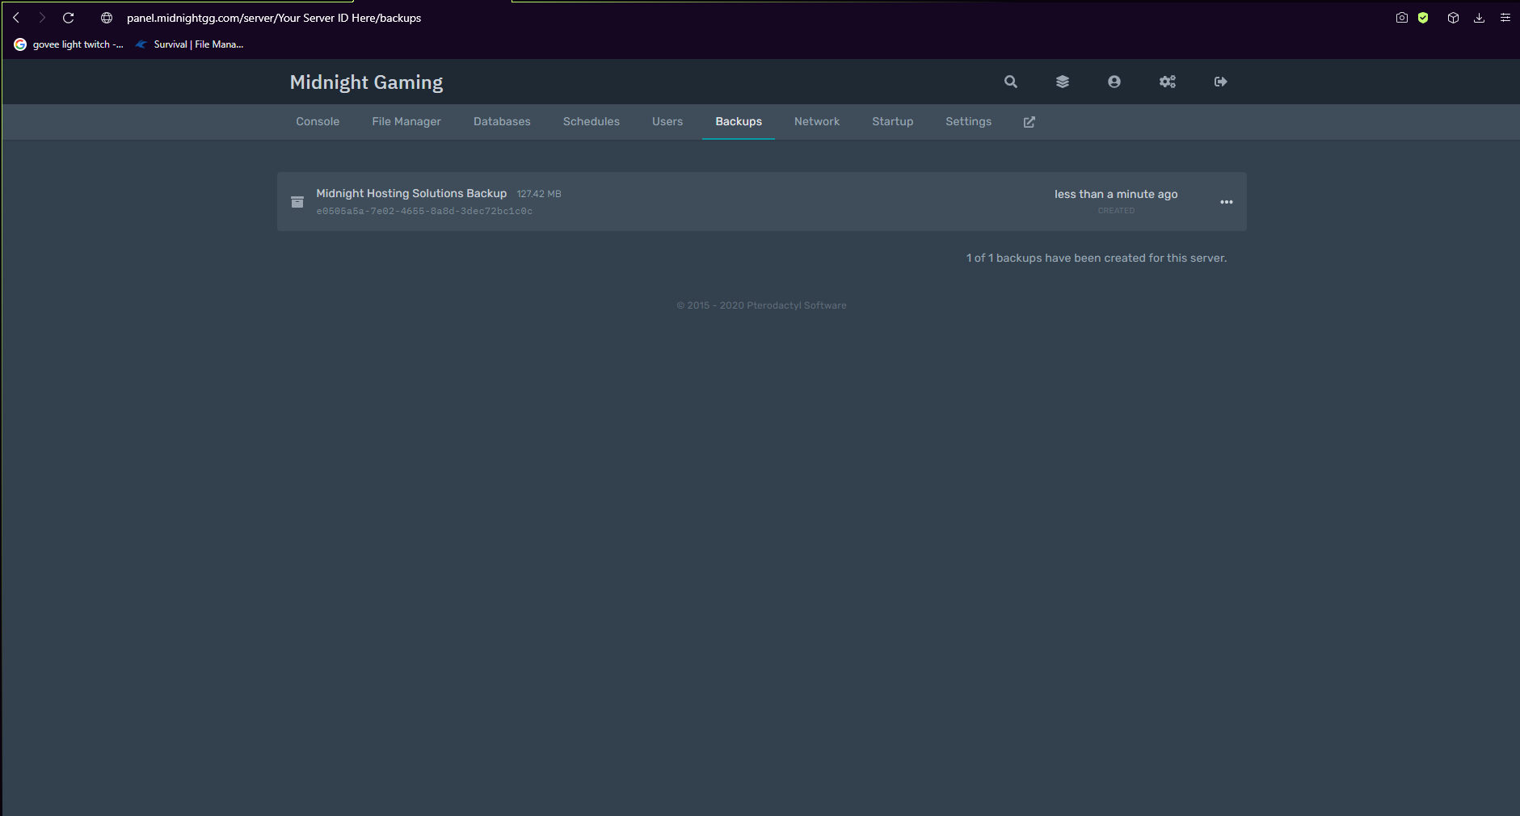Open the Settings tab
Screen dimensions: 1520x816
pyautogui.click(x=969, y=122)
